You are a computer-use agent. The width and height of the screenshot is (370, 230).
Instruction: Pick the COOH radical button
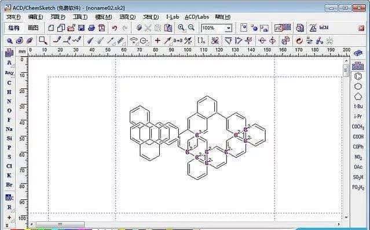358,136
